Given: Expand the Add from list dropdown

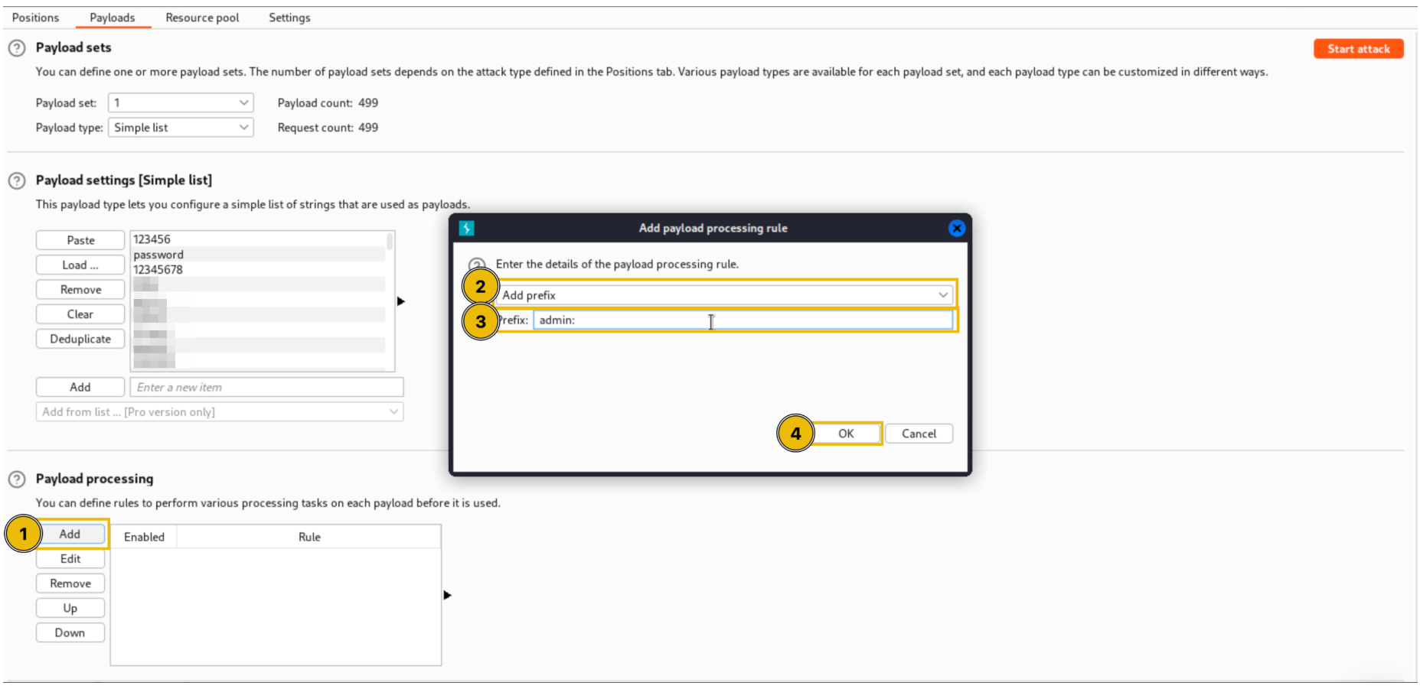Looking at the screenshot, I should tap(220, 411).
